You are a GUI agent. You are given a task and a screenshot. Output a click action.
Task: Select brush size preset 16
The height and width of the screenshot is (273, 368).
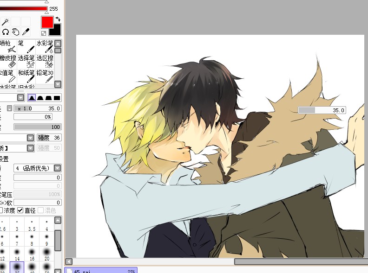32,254
